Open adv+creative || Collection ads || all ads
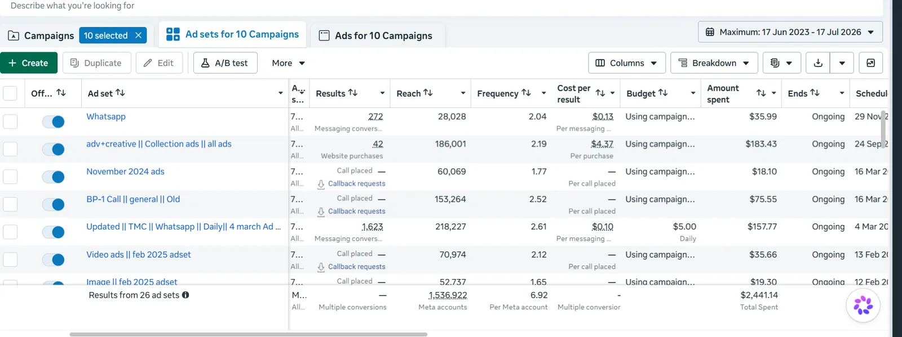 [x=159, y=144]
